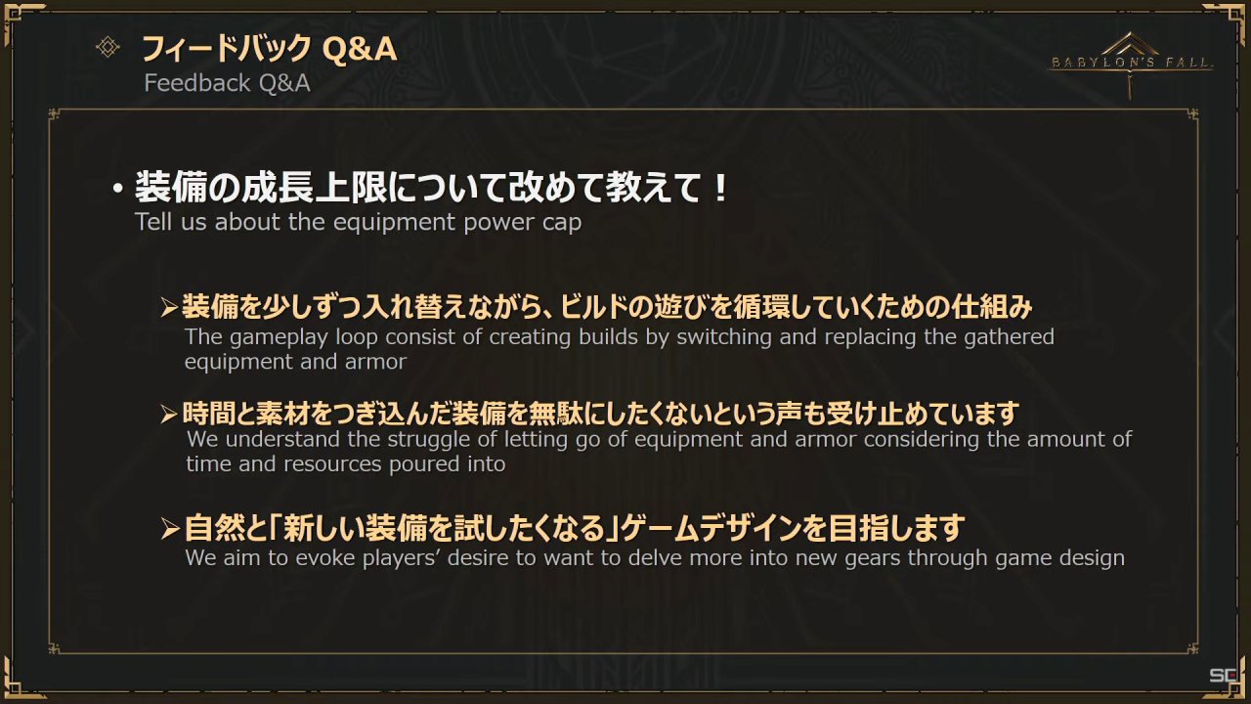1251x704 pixels.
Task: Click the ornate top-left corner frame decoration
Action: point(18,18)
